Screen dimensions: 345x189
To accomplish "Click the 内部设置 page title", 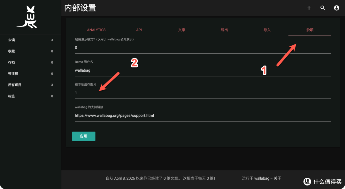I will coord(80,8).
